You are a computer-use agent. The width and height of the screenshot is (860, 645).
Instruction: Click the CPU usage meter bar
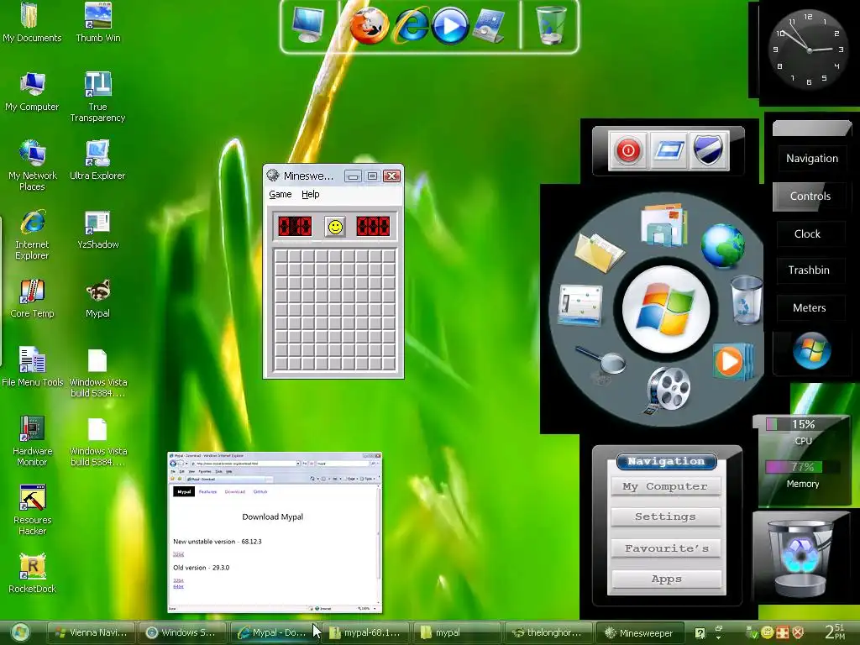click(802, 424)
